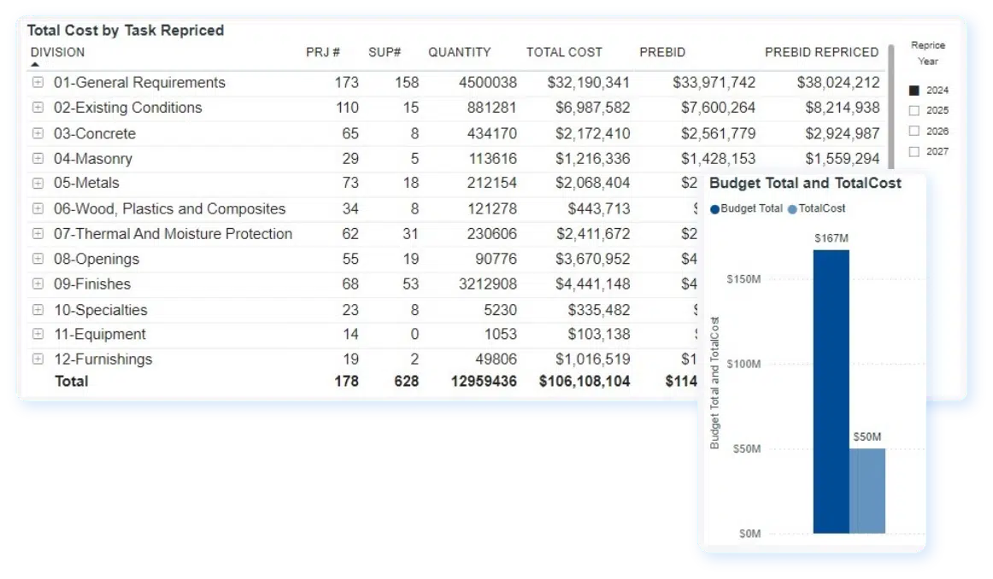Click the TOTAL COST column header
The width and height of the screenshot is (993, 579).
point(563,52)
